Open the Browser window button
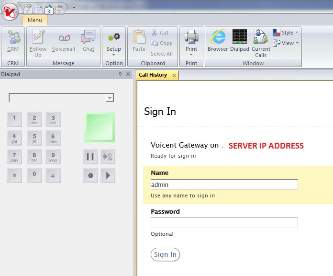 [x=218, y=41]
